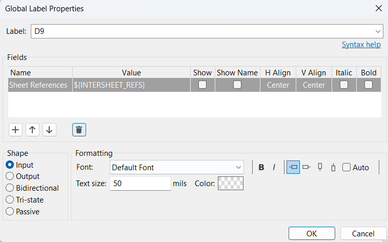The width and height of the screenshot is (388, 242).
Task: Click the Bold column header
Action: click(x=369, y=72)
